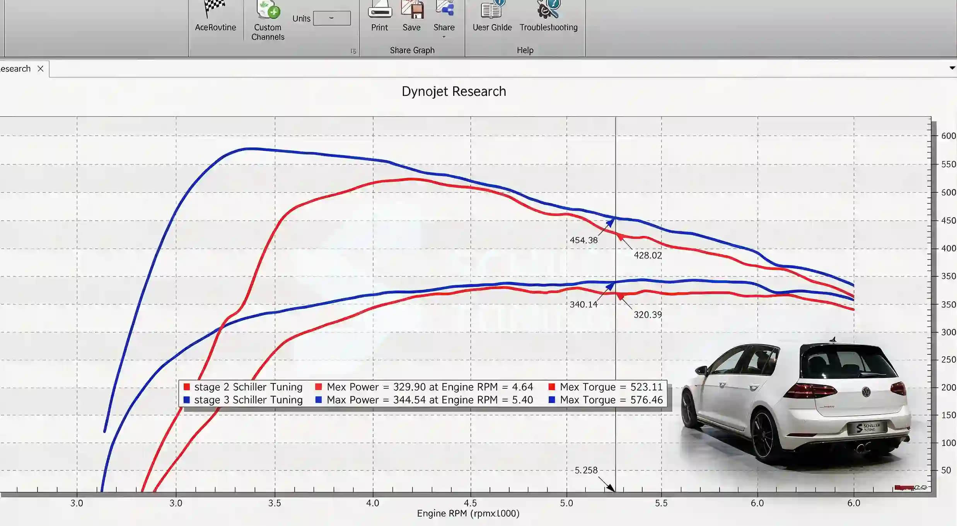Open Custom Channels
The height and width of the screenshot is (526, 957).
click(x=268, y=21)
